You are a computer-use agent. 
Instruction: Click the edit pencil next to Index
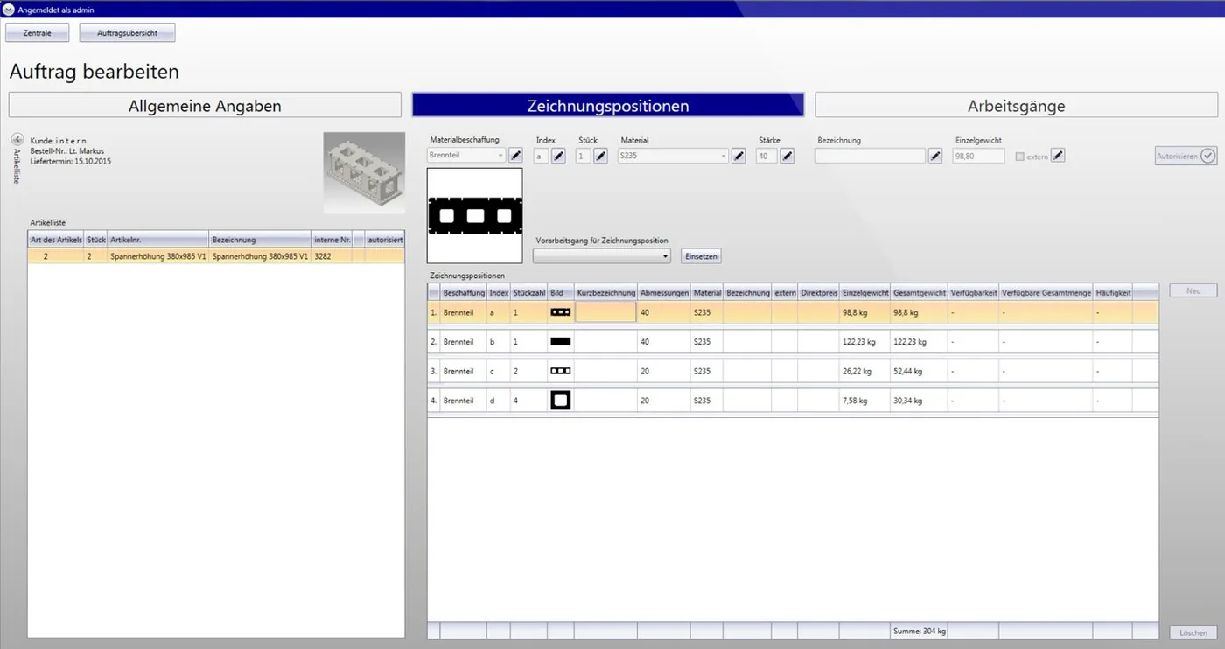pos(558,156)
